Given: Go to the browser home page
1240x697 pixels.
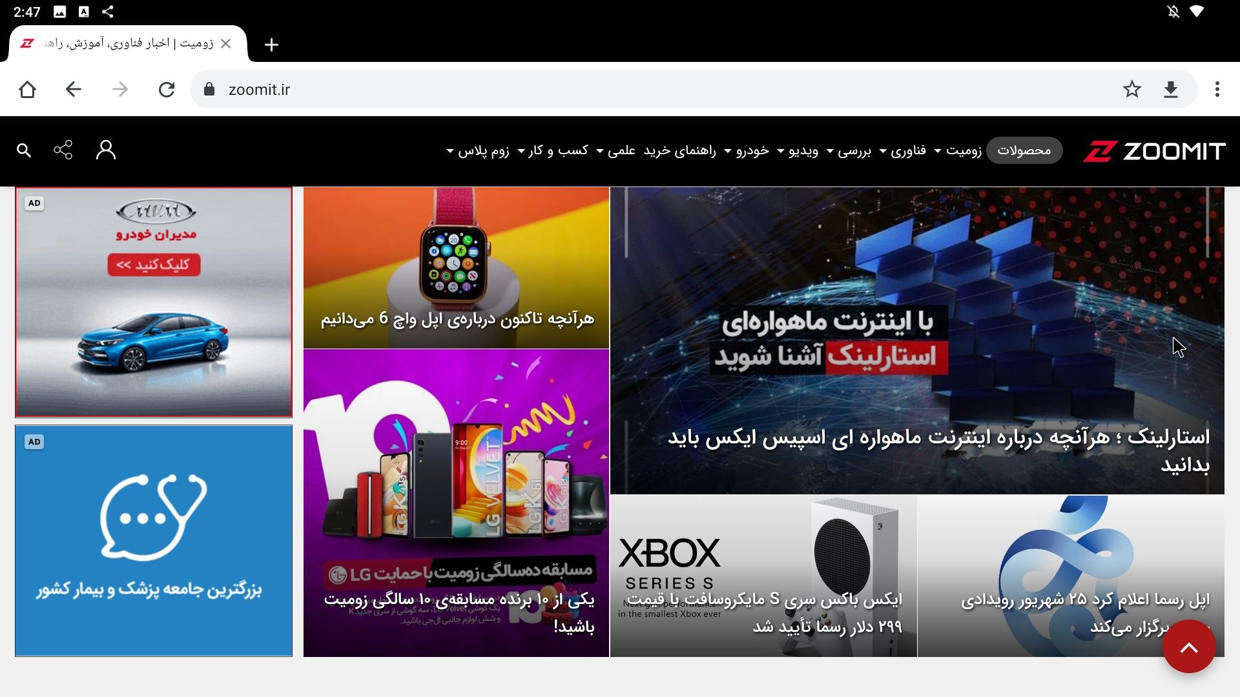Looking at the screenshot, I should [27, 90].
